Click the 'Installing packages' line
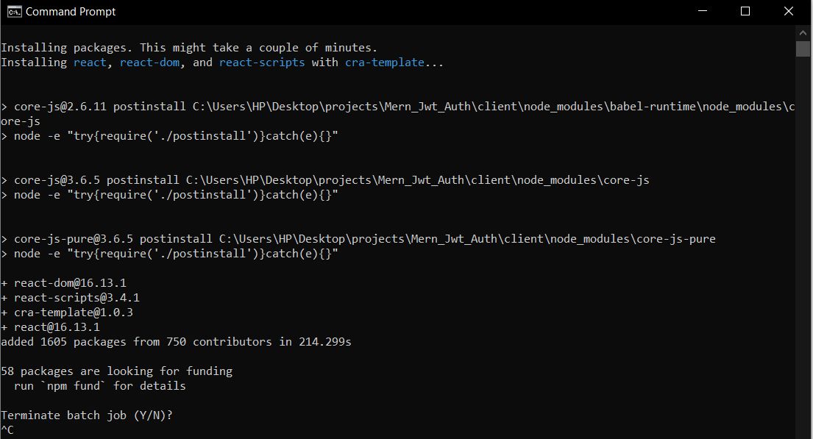This screenshot has width=813, height=439. [x=189, y=48]
